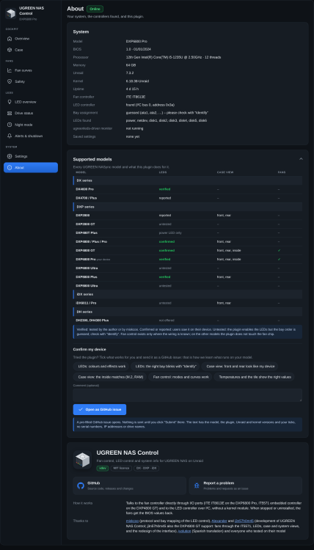Click the LEDS column header

pyautogui.click(x=162, y=172)
